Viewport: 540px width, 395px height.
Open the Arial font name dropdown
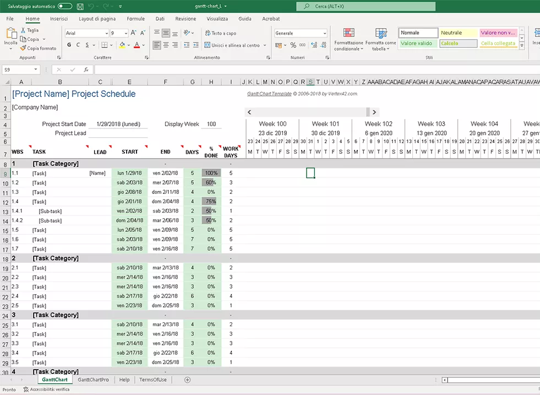[106, 33]
